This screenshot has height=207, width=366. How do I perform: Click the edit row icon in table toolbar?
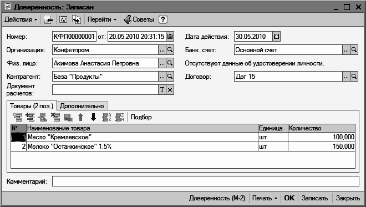pos(43,117)
